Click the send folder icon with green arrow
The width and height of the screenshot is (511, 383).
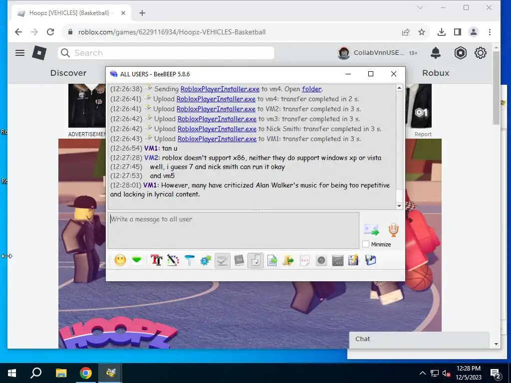point(288,260)
